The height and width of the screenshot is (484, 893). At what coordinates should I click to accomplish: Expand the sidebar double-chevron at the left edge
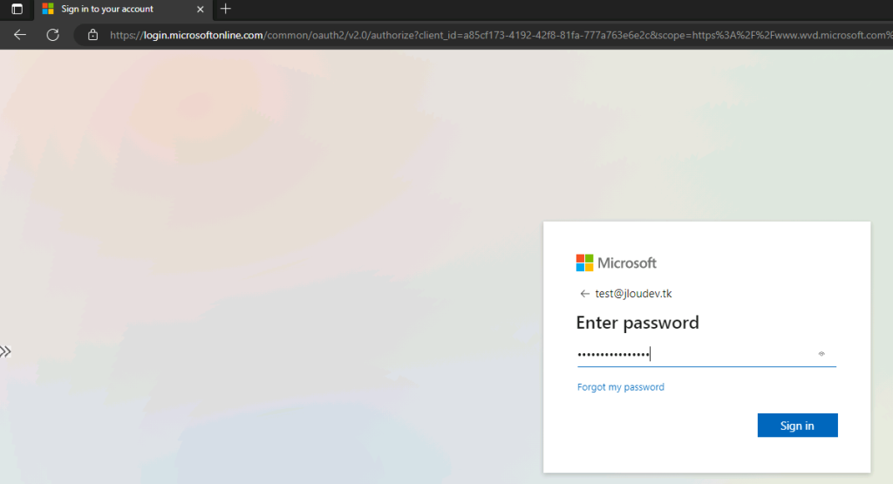point(6,351)
